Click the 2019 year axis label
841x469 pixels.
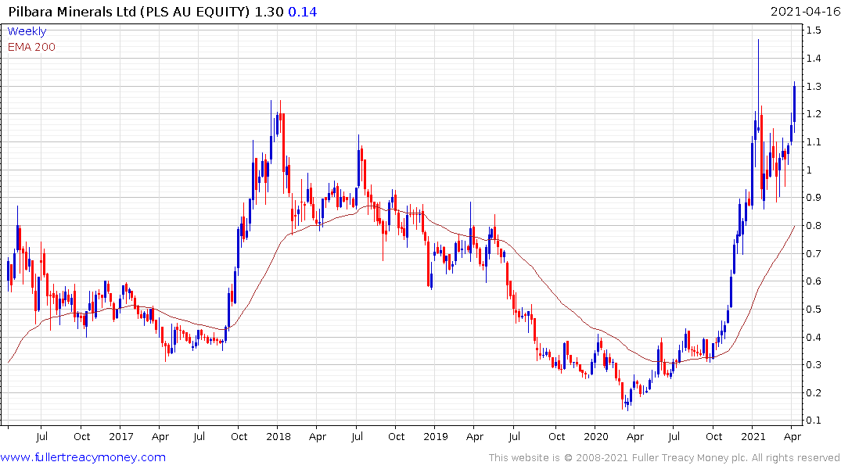[435, 436]
